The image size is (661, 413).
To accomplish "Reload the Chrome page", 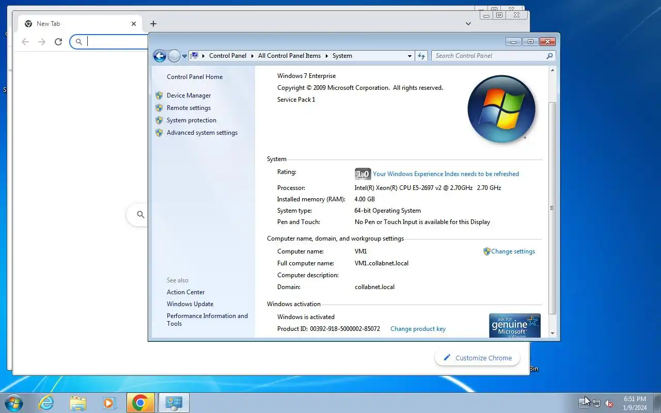I will click(x=58, y=42).
